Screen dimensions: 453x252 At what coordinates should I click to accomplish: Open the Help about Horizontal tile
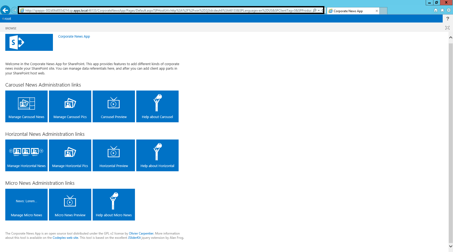(157, 155)
